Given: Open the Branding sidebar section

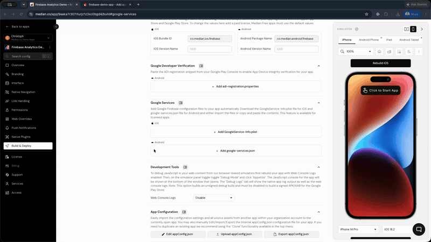Looking at the screenshot, I should point(17,74).
